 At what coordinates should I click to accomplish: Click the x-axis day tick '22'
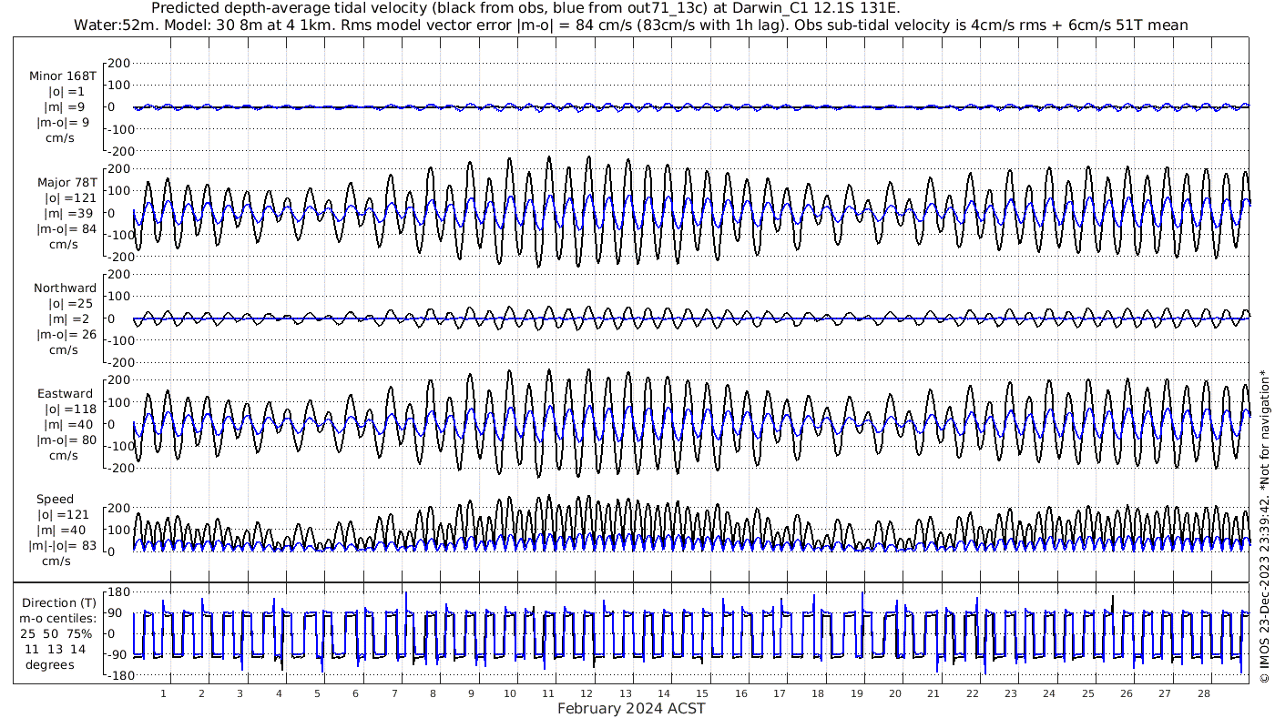(x=973, y=693)
